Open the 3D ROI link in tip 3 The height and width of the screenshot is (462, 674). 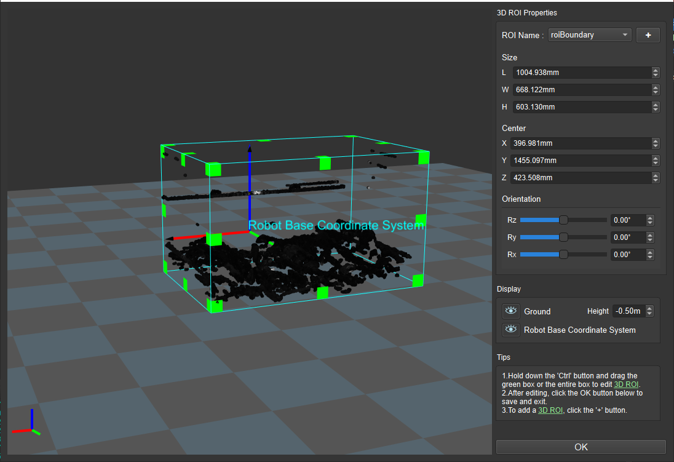tap(550, 410)
